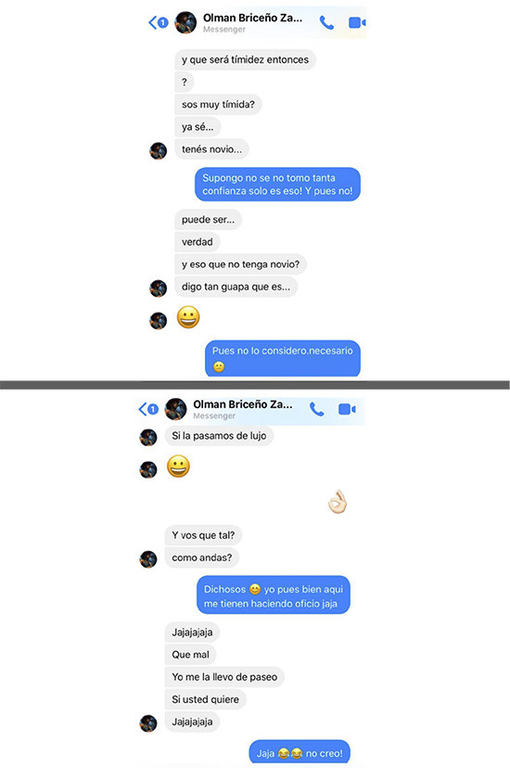The width and height of the screenshot is (510, 768).
Task: Tap the contact name in top header
Action: click(252, 19)
